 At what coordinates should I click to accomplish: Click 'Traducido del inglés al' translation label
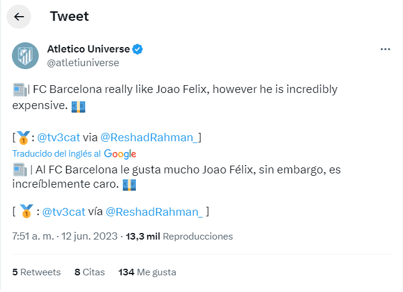coord(56,154)
